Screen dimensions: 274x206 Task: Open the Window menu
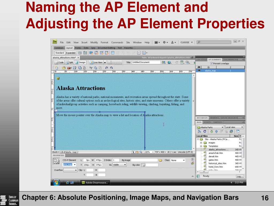(137, 42)
